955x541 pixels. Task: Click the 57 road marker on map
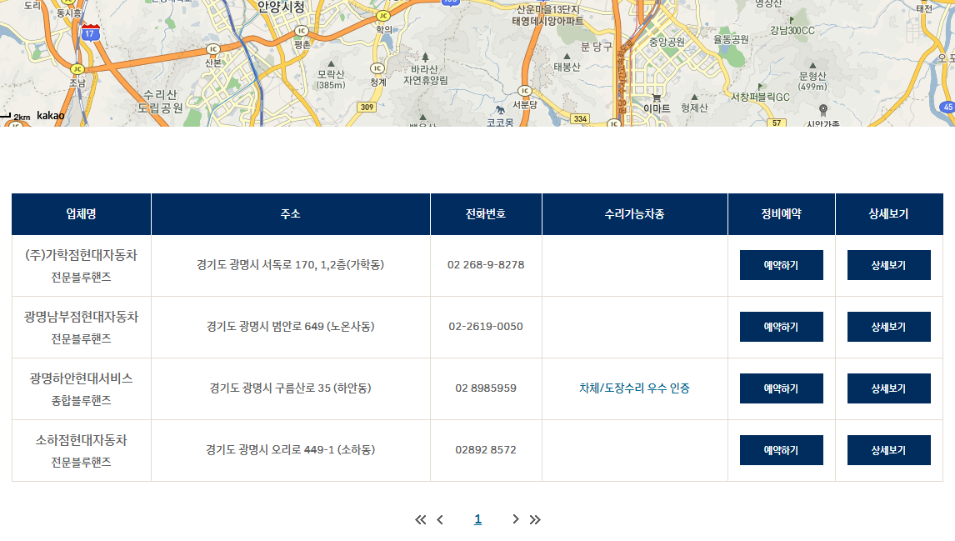click(x=777, y=123)
